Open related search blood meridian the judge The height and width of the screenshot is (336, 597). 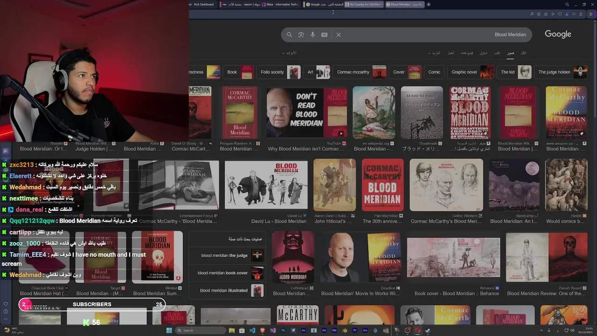click(x=228, y=256)
